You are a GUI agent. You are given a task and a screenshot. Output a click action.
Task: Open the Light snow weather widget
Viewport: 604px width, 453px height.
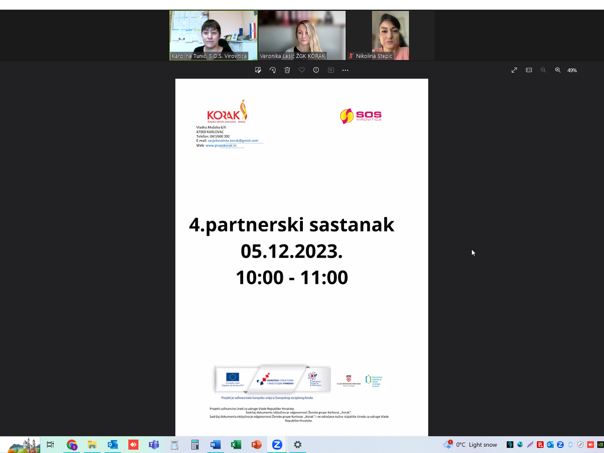tap(470, 445)
